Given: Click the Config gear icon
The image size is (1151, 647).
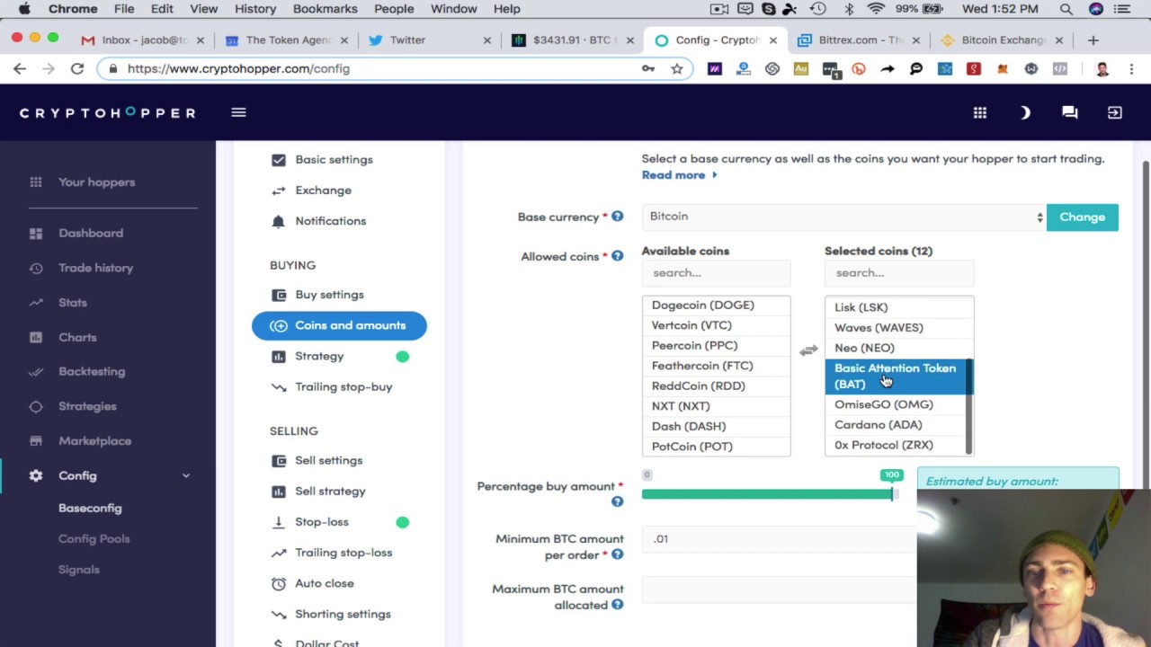Looking at the screenshot, I should pyautogui.click(x=36, y=475).
